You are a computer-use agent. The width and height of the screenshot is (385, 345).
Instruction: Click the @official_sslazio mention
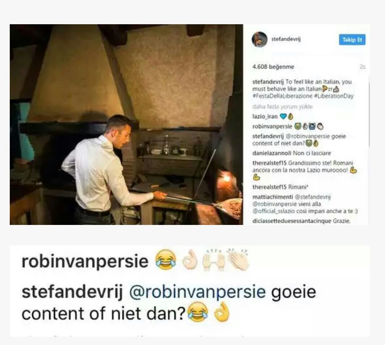pos(274,211)
